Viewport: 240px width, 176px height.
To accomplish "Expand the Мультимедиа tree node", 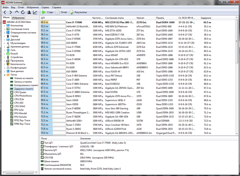I will click(x=4, y=43).
